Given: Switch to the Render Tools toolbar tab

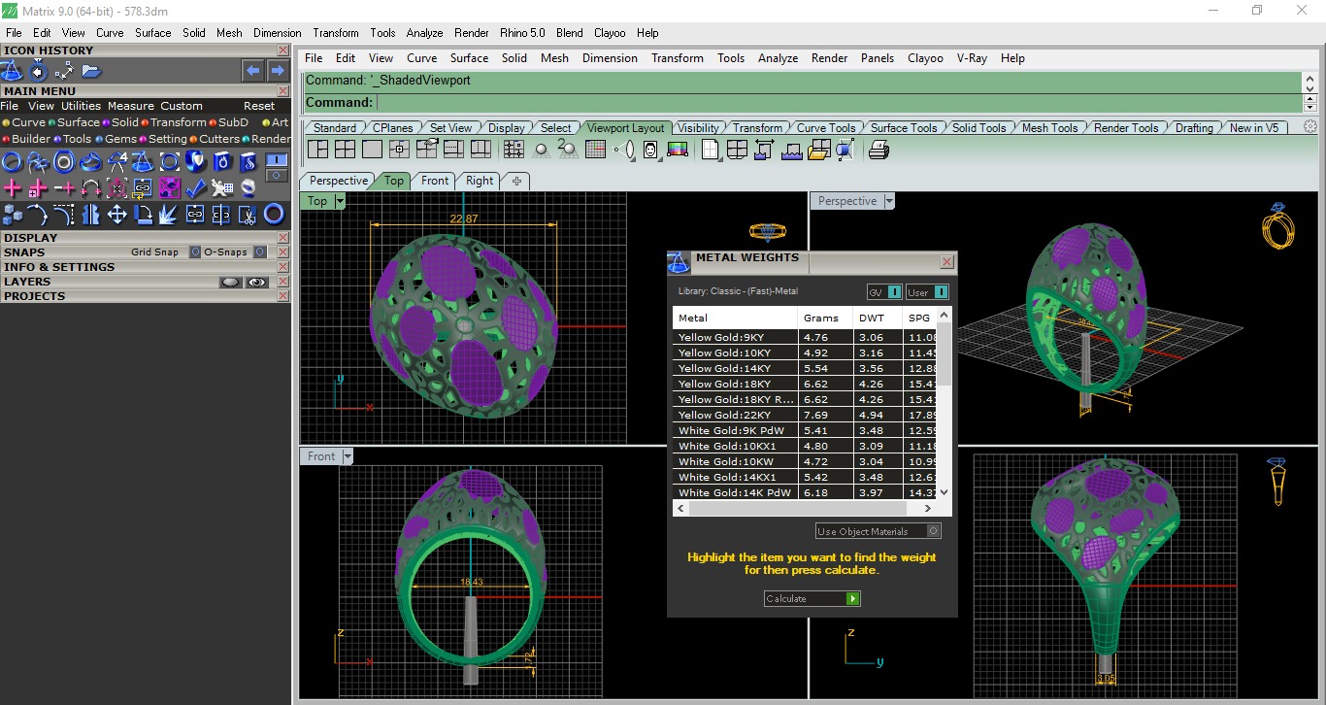Looking at the screenshot, I should (1126, 128).
